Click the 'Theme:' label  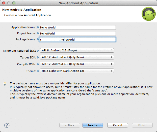[31, 71]
